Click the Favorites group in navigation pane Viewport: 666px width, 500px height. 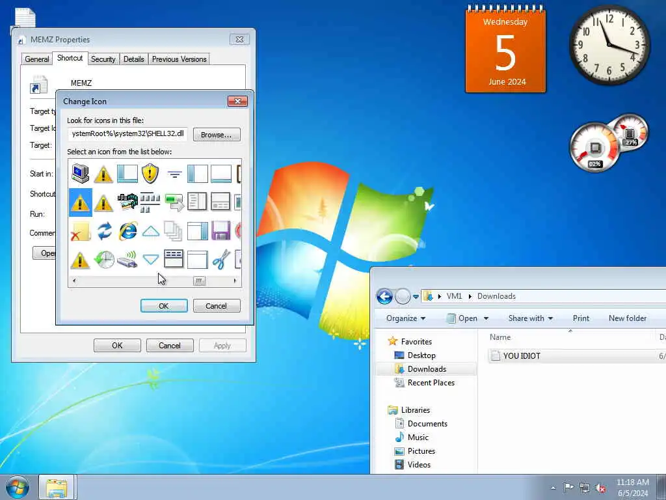pos(416,341)
